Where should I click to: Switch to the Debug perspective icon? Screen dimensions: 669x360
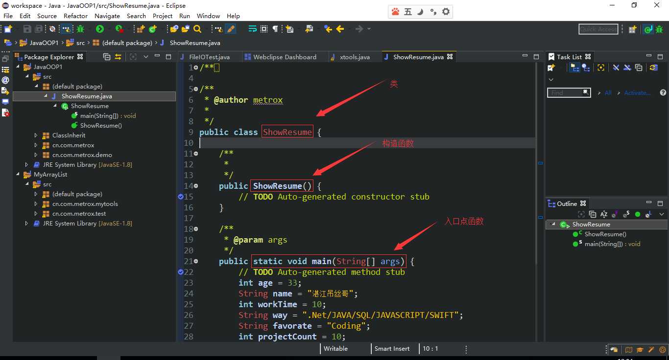pos(659,29)
